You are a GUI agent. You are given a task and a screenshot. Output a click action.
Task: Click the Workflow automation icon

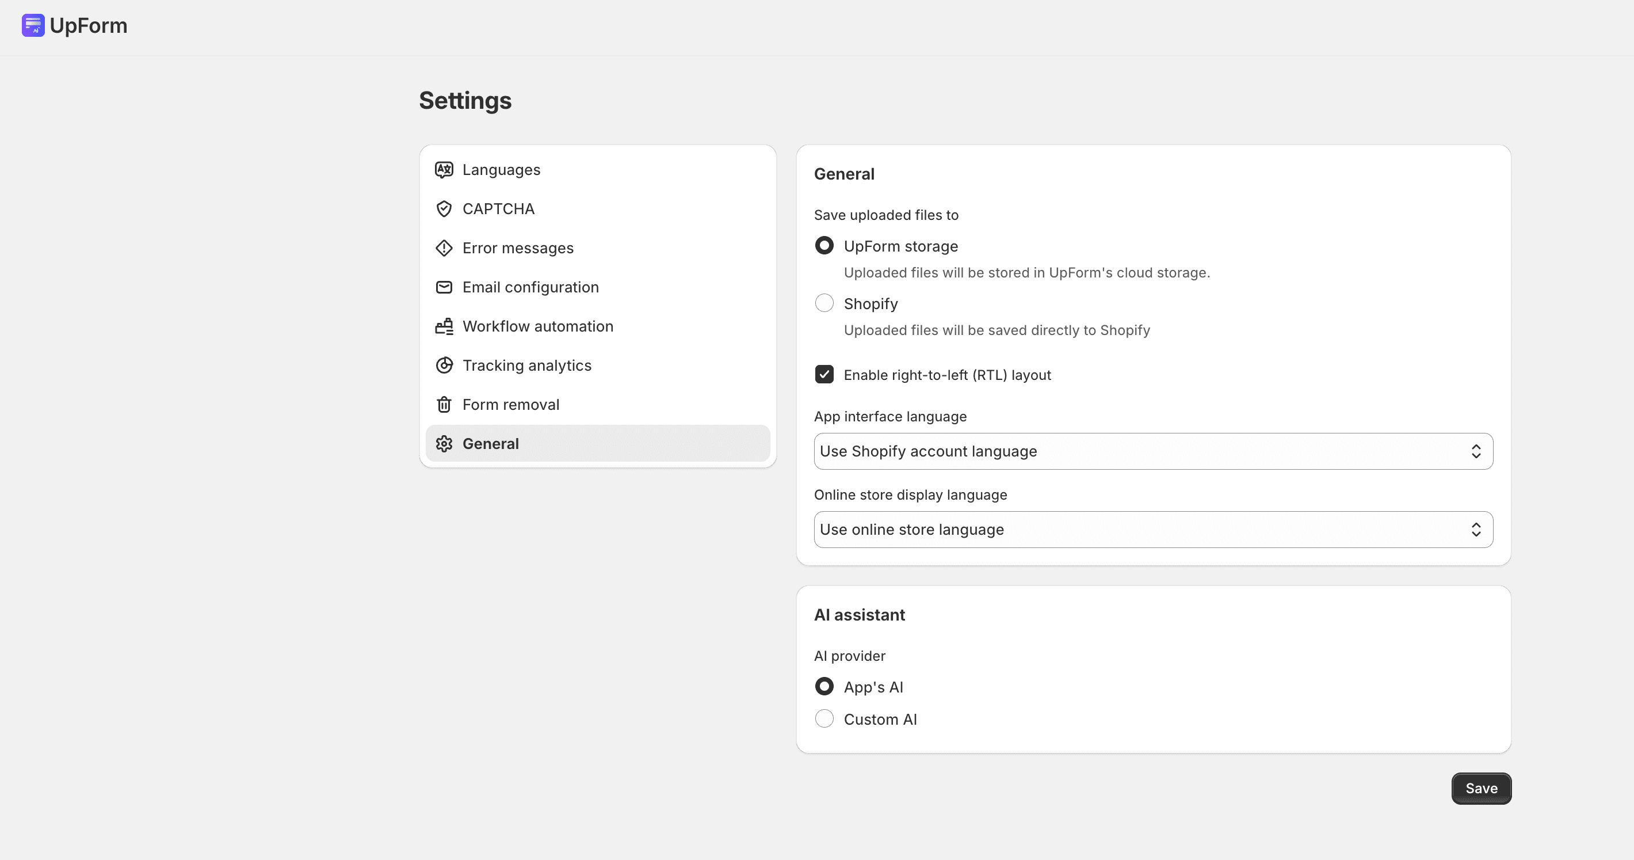click(x=444, y=326)
